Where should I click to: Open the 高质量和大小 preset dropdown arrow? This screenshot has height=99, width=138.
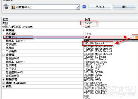78,7
